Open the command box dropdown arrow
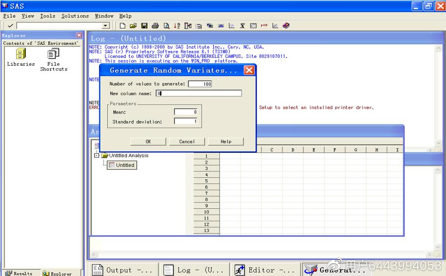The width and height of the screenshot is (446, 276). coord(105,26)
